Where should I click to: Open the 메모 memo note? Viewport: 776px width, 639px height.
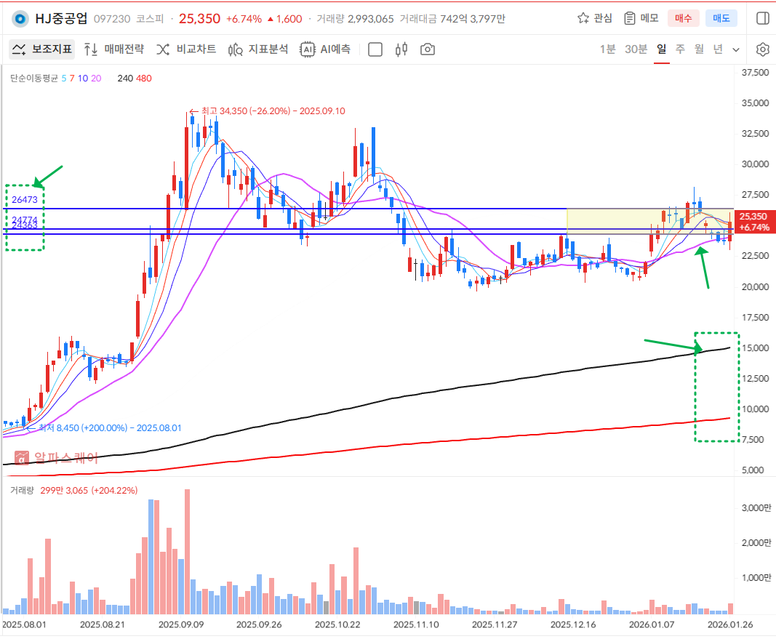tap(641, 18)
